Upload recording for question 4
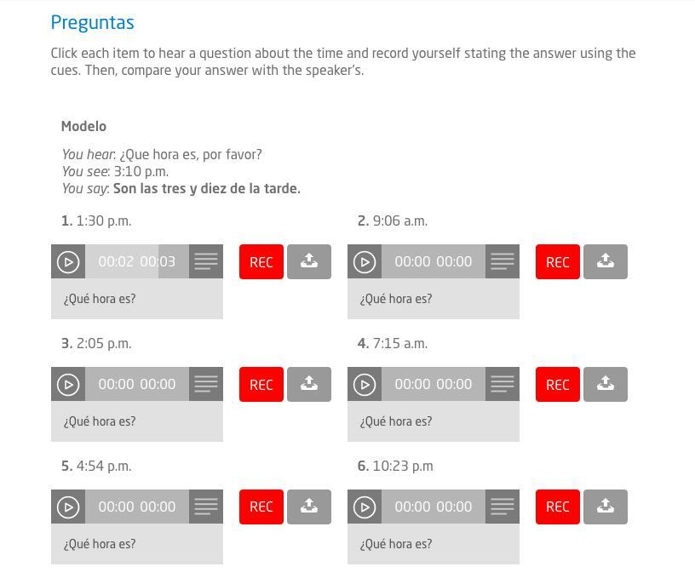This screenshot has height=584, width=695. 606,384
